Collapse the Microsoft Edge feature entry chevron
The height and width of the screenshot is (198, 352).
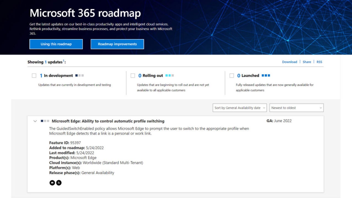35,121
